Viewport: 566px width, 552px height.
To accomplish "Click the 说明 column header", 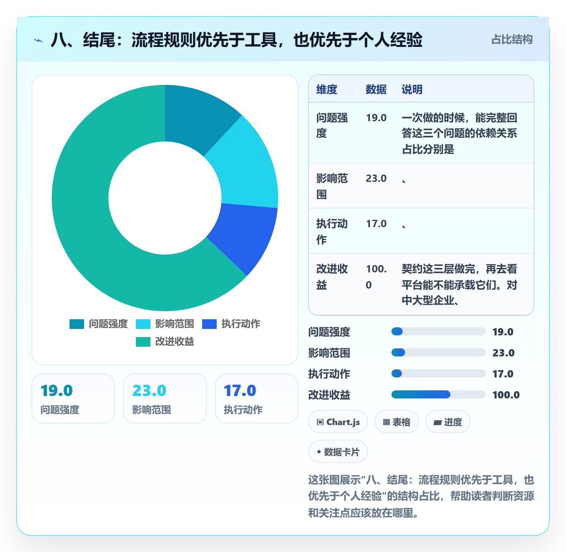I will pyautogui.click(x=412, y=89).
